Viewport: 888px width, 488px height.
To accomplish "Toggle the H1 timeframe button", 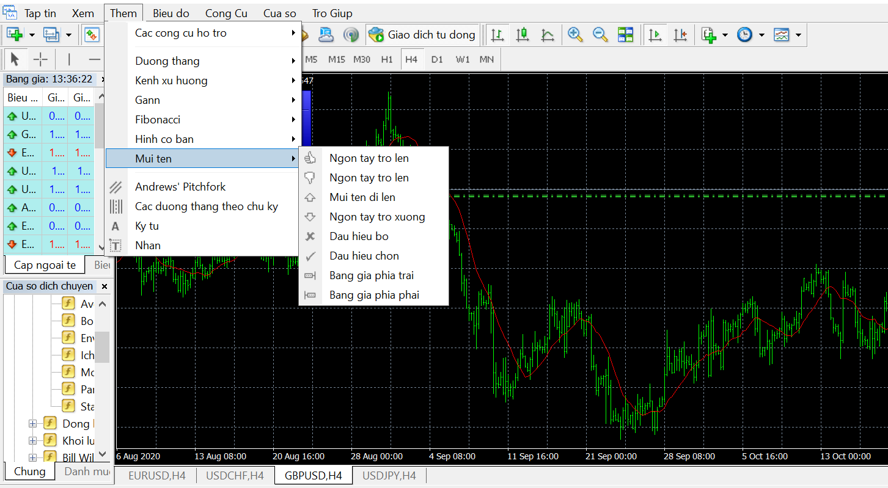I will click(x=387, y=59).
